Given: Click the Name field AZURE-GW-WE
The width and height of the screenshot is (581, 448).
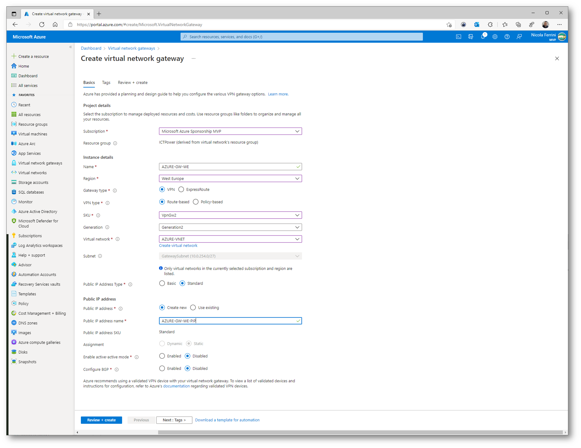Looking at the screenshot, I should point(230,166).
